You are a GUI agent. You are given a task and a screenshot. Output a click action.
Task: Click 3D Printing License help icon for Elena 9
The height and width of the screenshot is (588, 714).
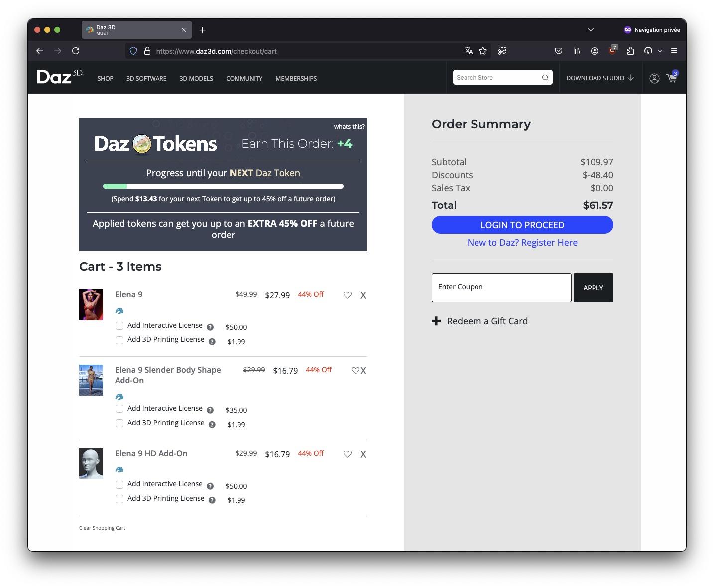pos(212,342)
